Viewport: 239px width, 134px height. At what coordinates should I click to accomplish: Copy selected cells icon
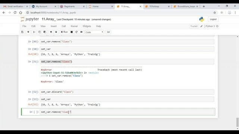(x=40, y=32)
